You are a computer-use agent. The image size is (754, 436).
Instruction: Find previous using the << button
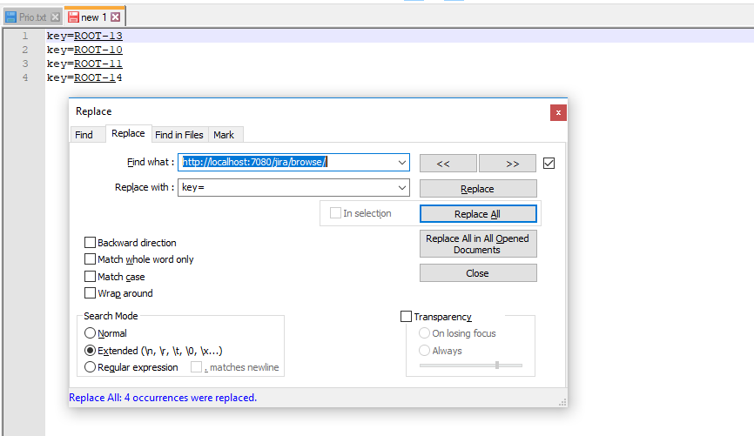click(x=448, y=164)
